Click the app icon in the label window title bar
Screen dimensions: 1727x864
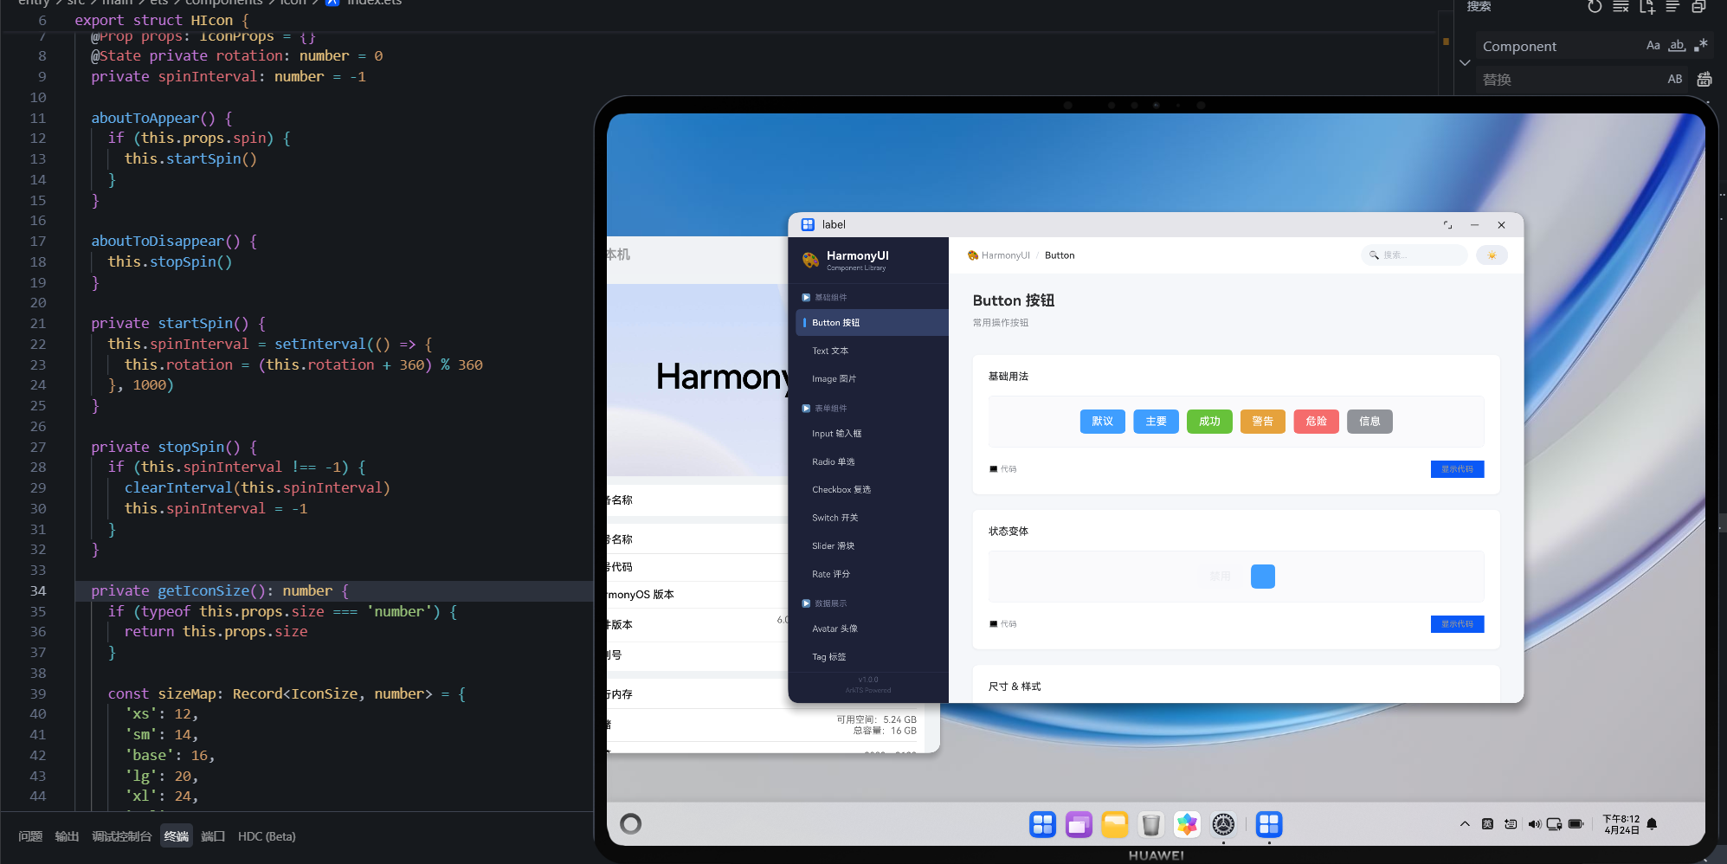click(x=808, y=225)
